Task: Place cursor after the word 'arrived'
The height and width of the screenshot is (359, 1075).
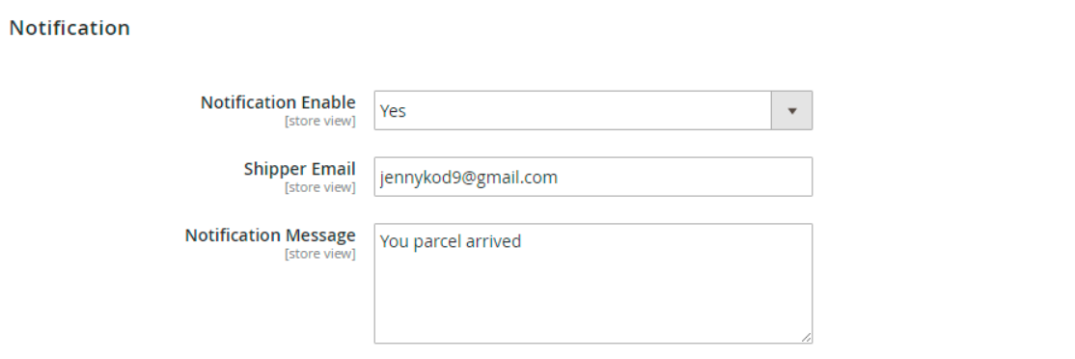Action: coord(522,242)
